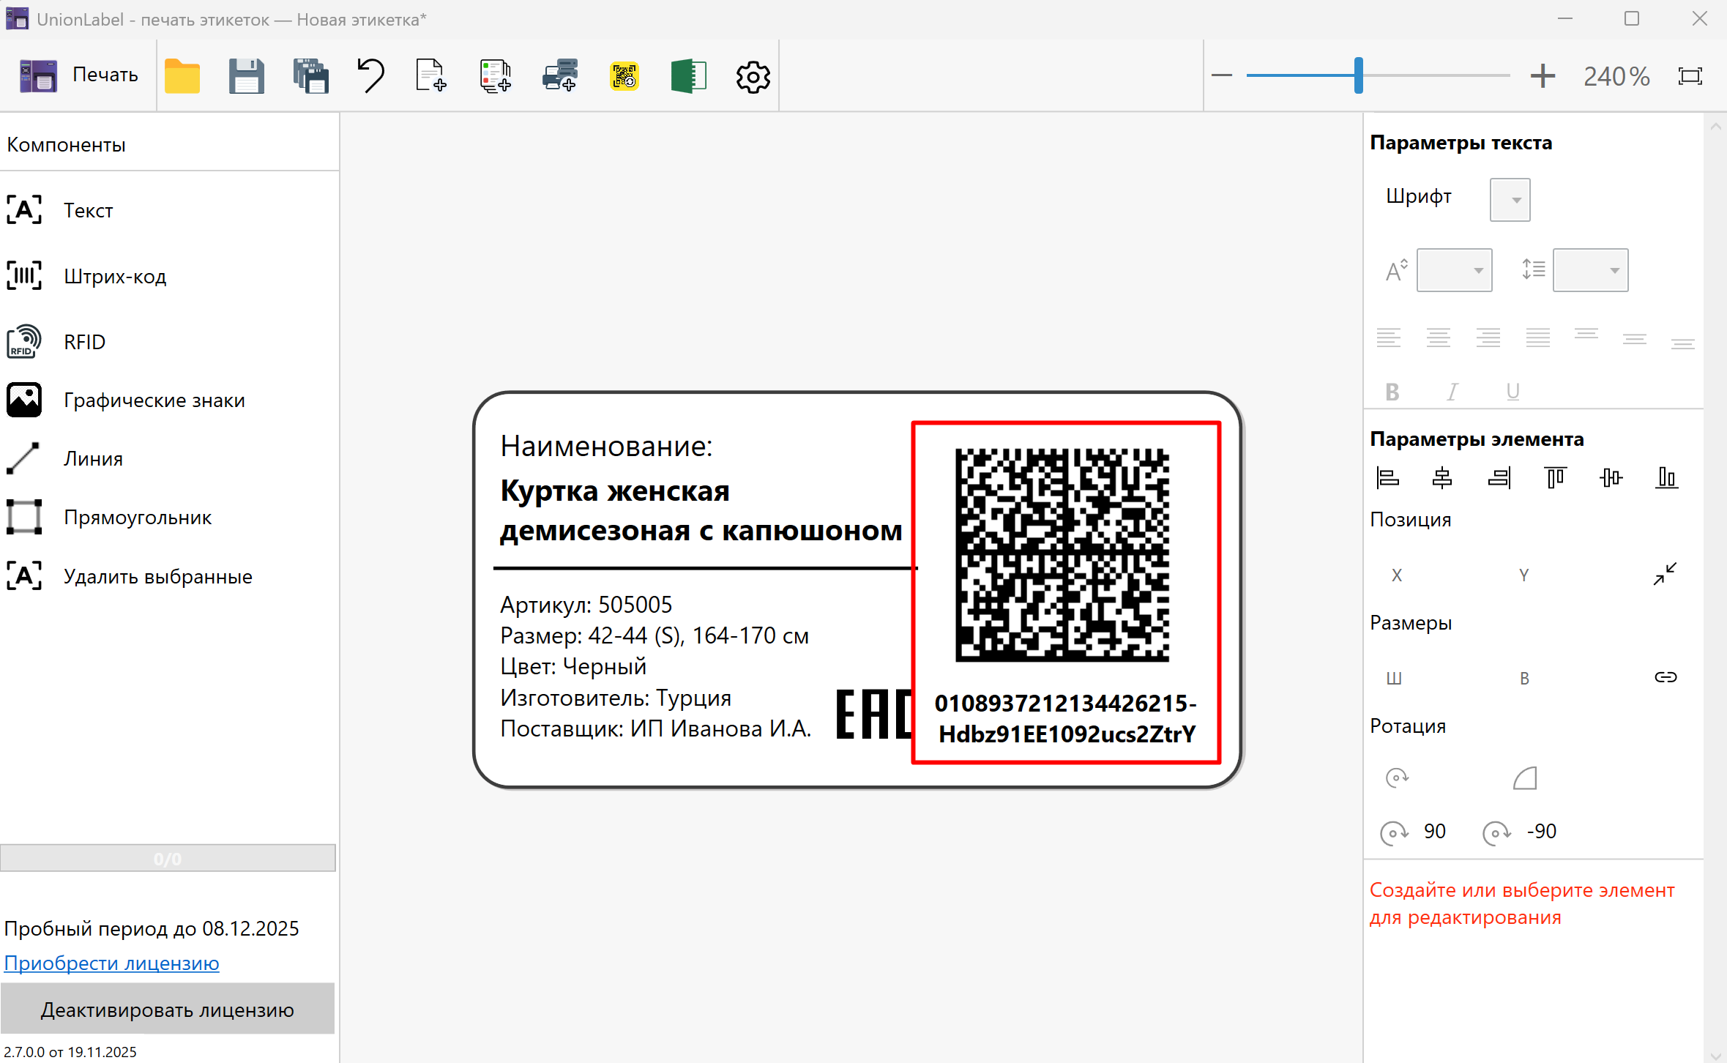
Task: Click the yellow DataMatrix code icon
Action: 624,76
